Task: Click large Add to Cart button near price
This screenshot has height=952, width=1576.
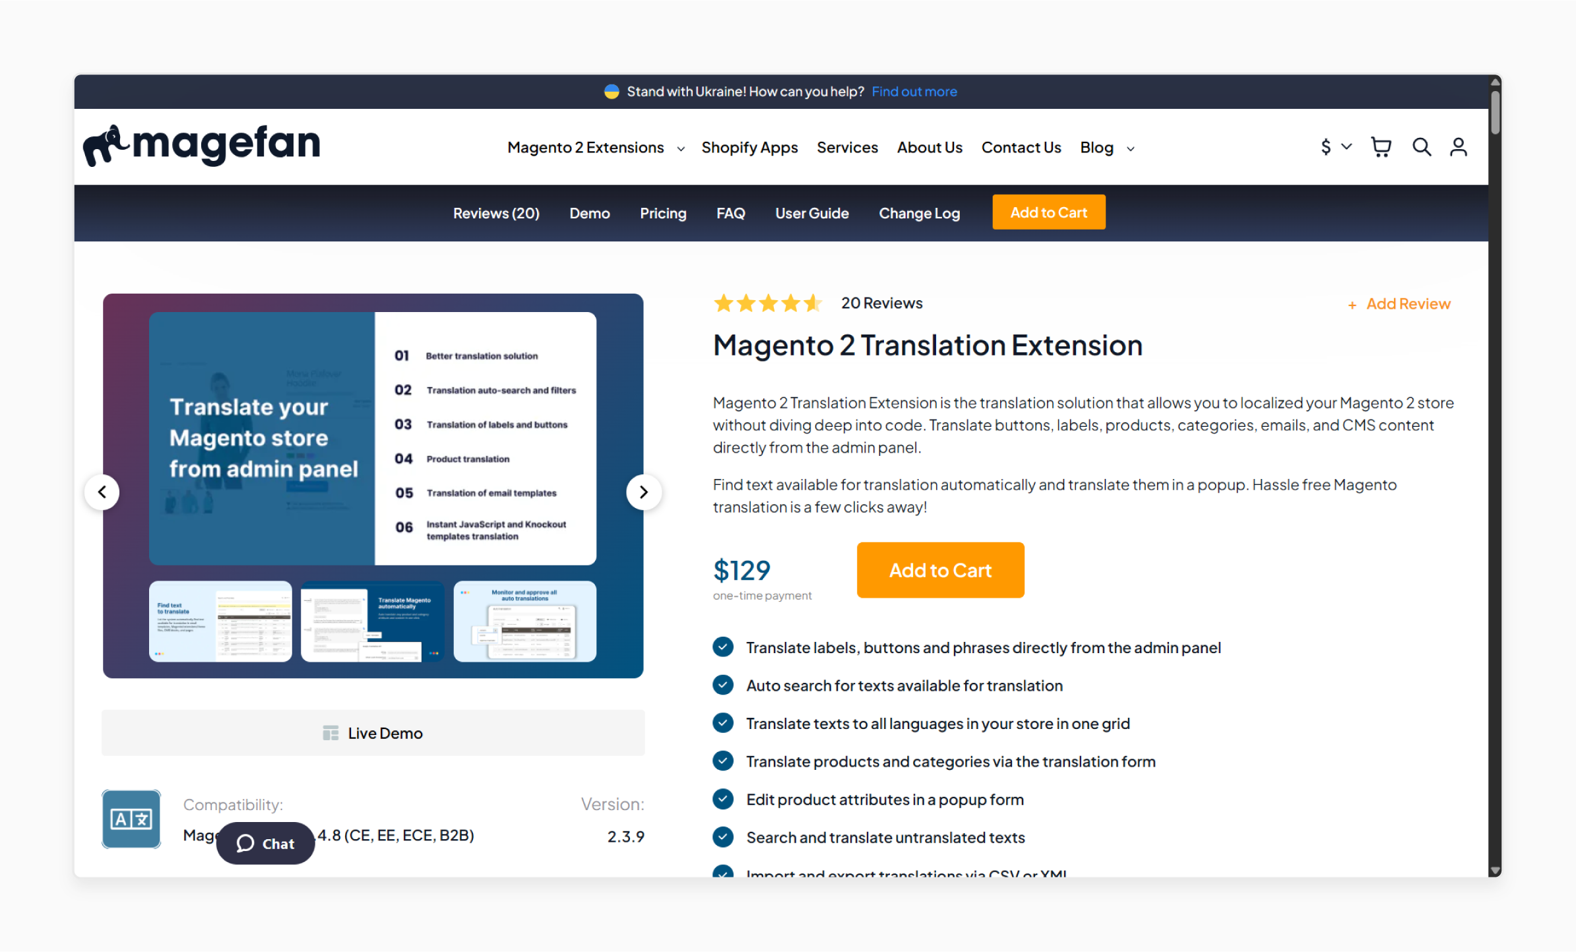Action: click(940, 571)
